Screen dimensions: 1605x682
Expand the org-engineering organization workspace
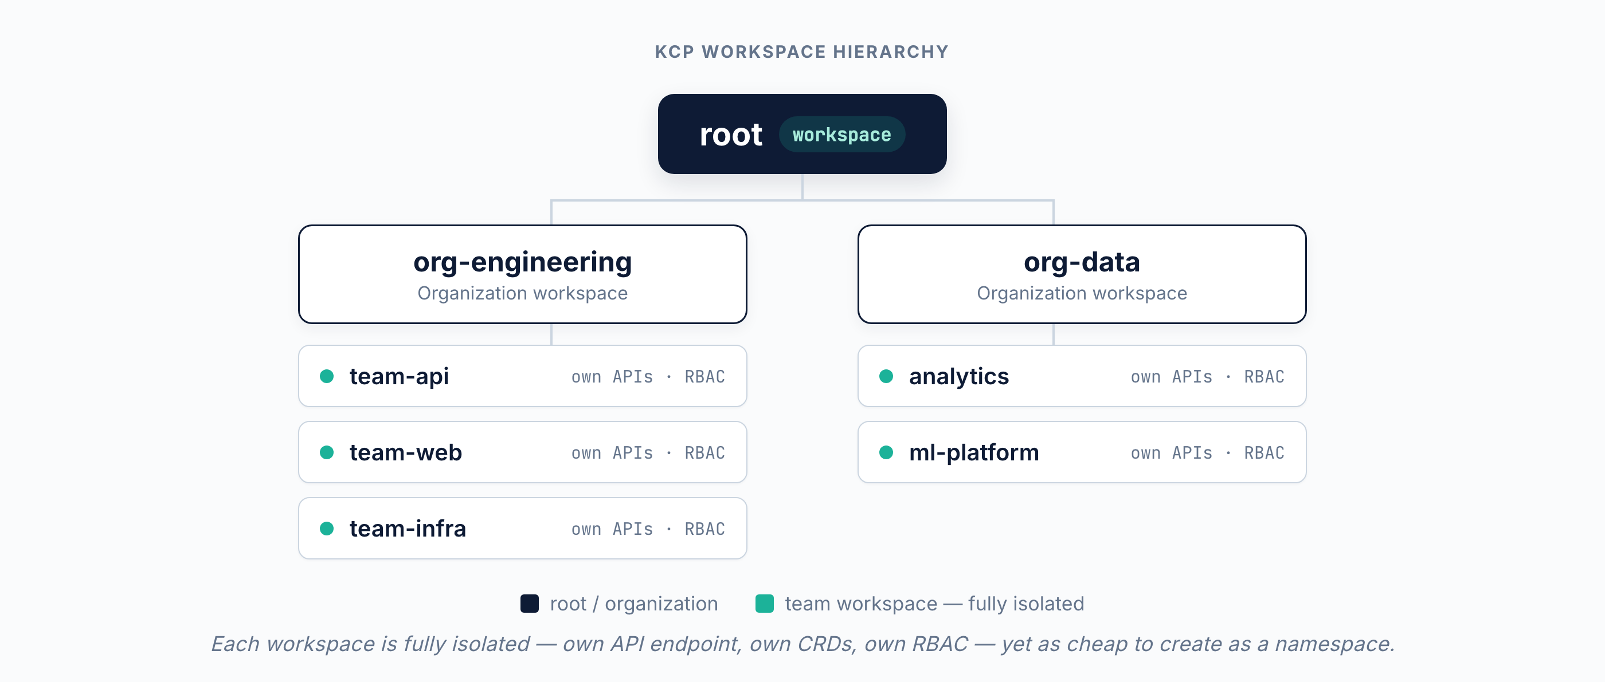(522, 274)
